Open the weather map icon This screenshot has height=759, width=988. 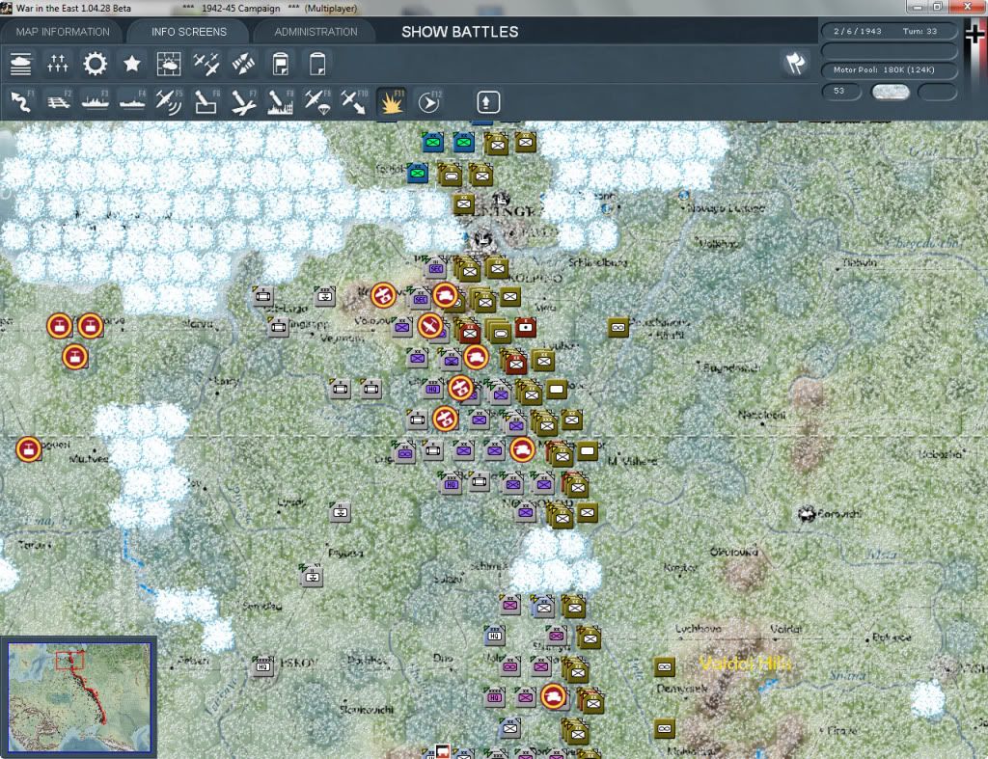pos(169,65)
